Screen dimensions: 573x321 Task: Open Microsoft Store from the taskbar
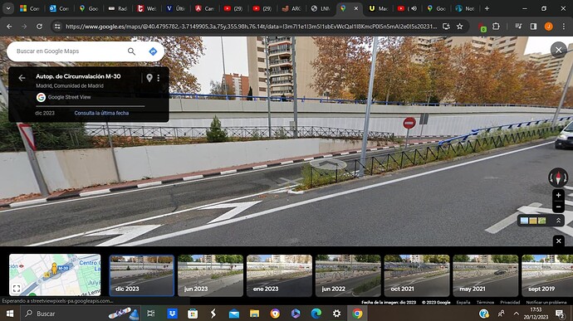point(193,314)
